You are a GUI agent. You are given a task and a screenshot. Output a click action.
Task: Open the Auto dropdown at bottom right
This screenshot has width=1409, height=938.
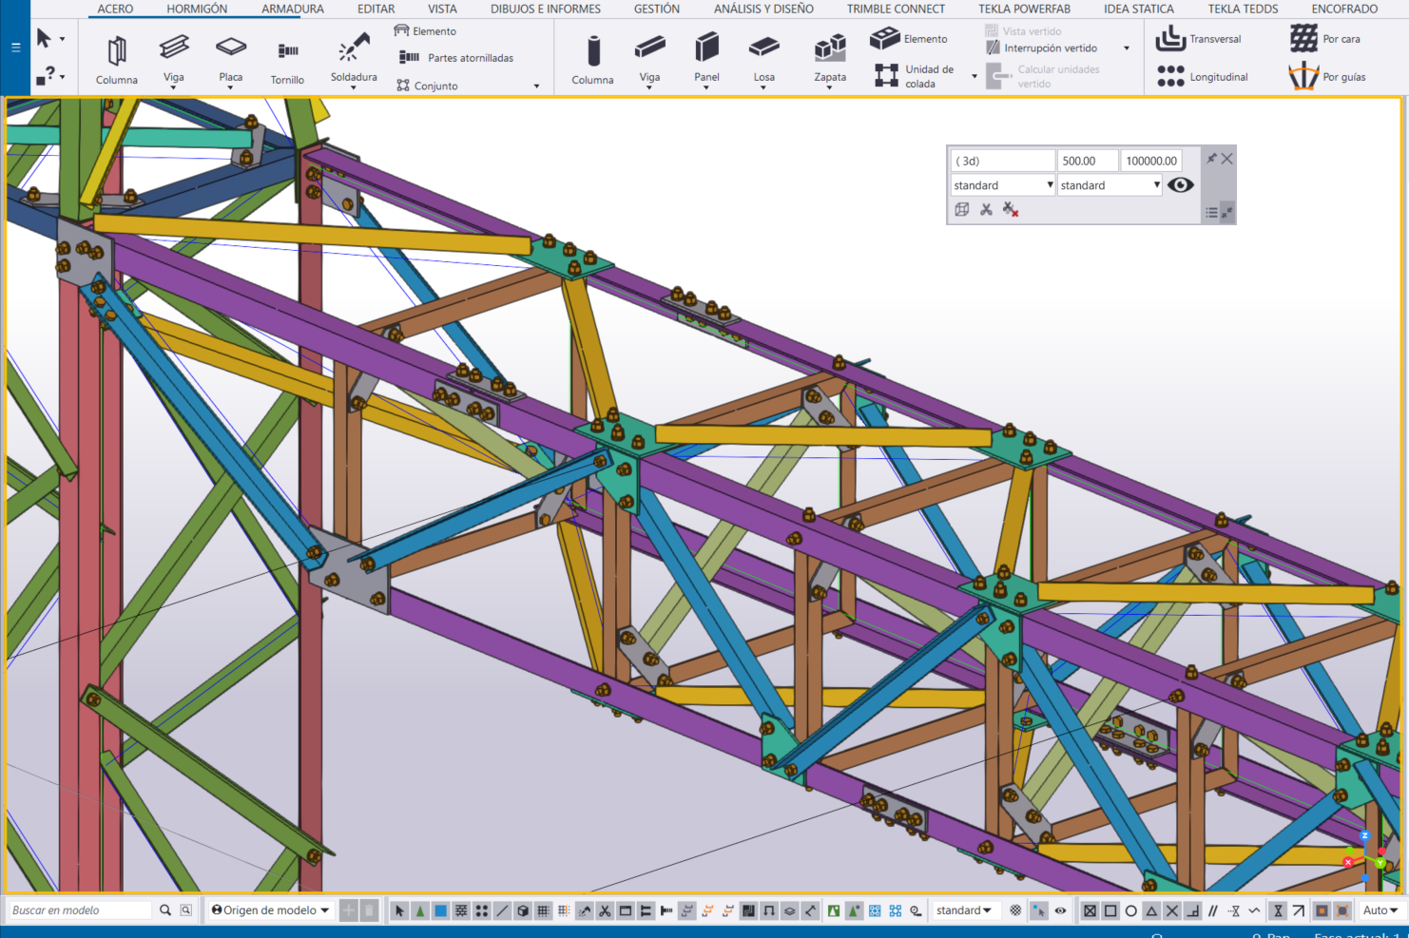click(1380, 910)
